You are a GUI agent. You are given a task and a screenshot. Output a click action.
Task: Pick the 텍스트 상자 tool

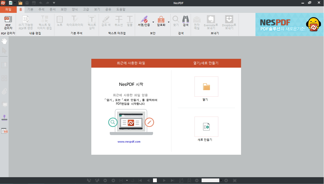point(92,23)
